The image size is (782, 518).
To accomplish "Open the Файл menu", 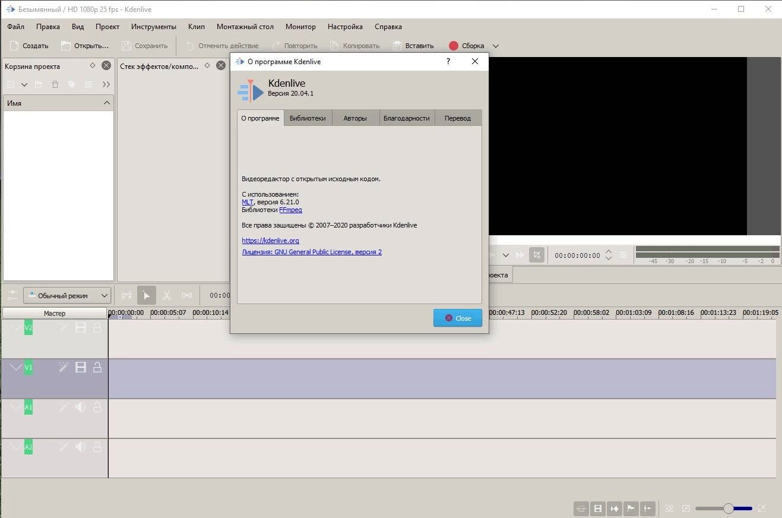I will coord(16,27).
